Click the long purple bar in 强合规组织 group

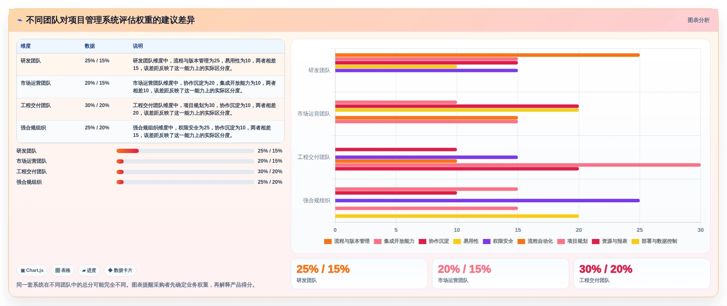(487, 201)
